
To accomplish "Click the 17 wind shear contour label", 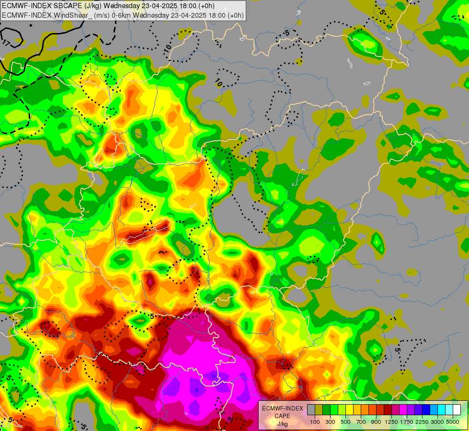I will coord(6,43).
